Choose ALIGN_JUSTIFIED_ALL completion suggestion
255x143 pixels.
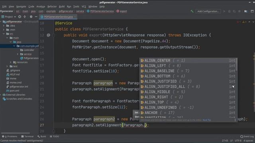tap(188, 87)
